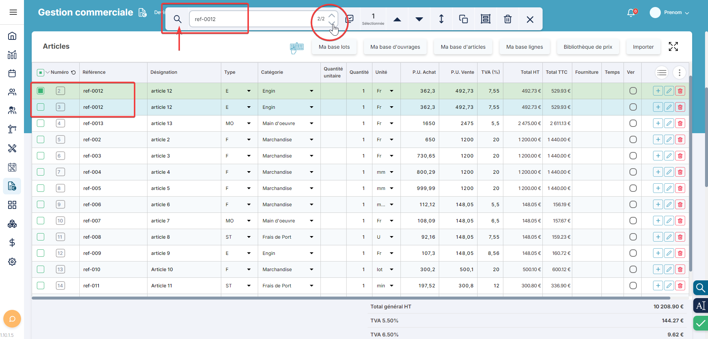The image size is (708, 339).
Task: Click the search field containing ref-0012
Action: (x=251, y=19)
